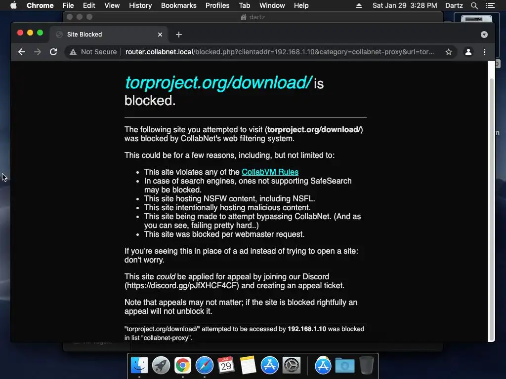Open Spotlight search magnifier
Screen dimensions: 506x379
474,5
